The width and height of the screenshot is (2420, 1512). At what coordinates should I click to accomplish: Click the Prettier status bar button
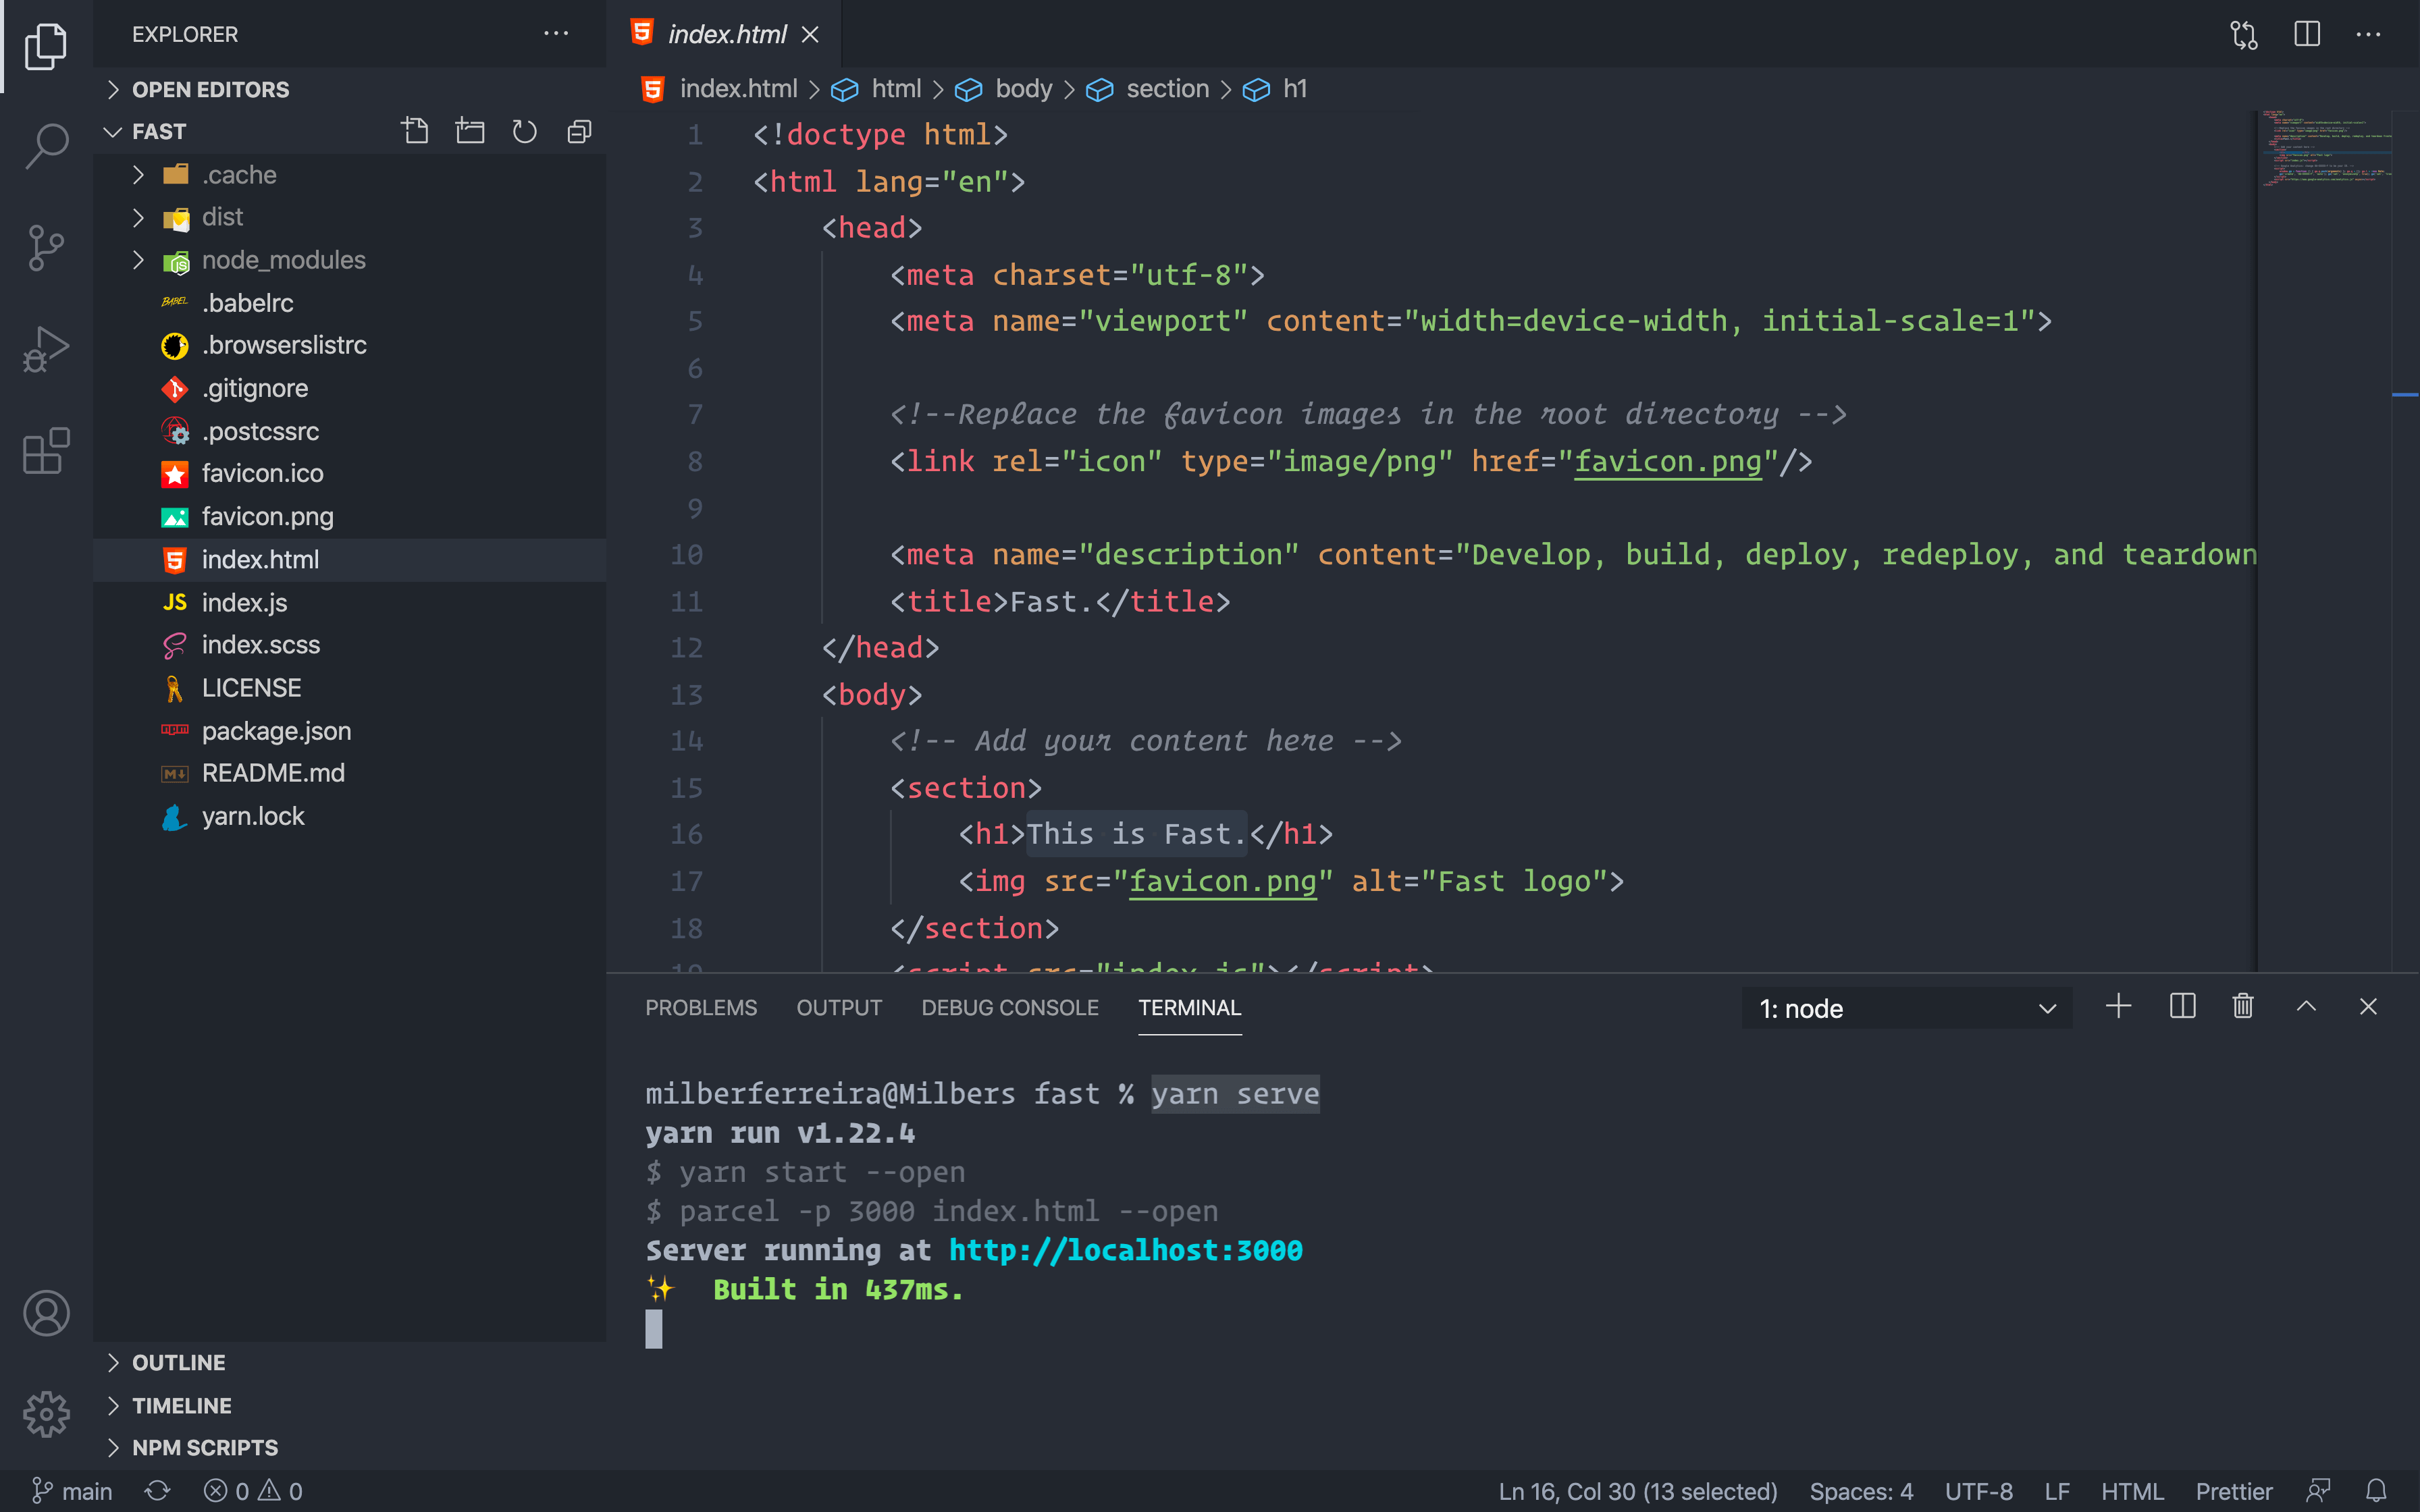tap(2233, 1491)
